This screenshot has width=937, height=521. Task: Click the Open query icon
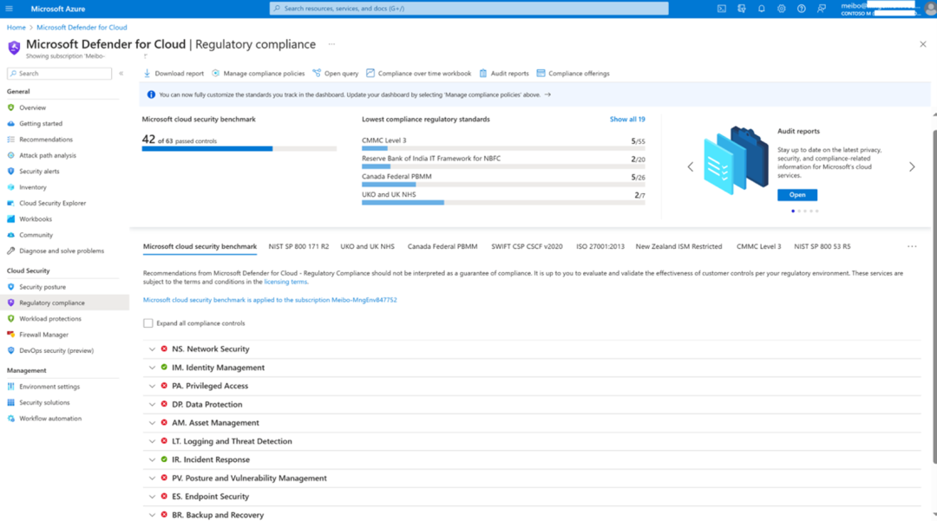tap(317, 74)
